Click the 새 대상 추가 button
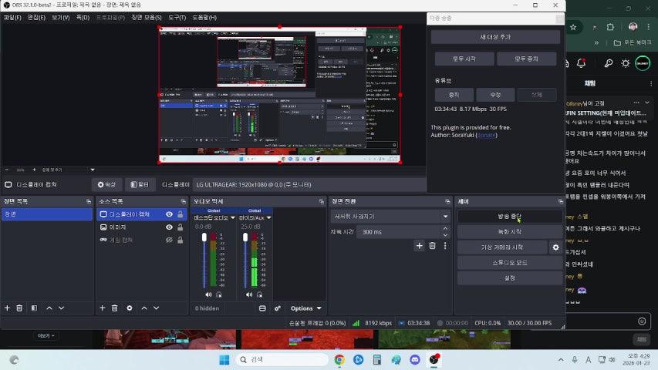The height and width of the screenshot is (370, 658). coord(495,37)
